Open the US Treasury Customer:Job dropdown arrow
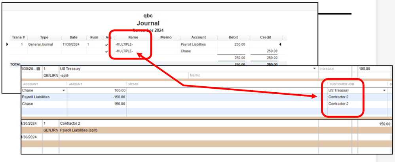Image resolution: width=395 pixels, height=162 pixels. point(384,90)
